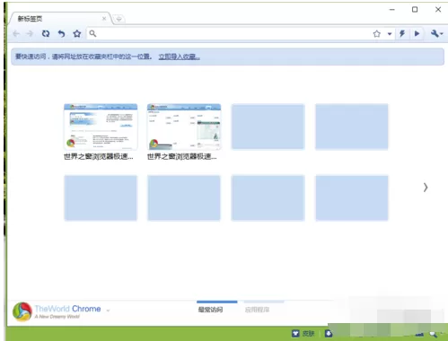The image size is (448, 341).
Task: Click the 立即导入收藏 link
Action: click(179, 57)
